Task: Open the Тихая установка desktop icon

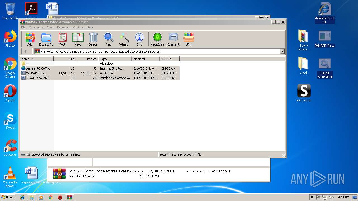Action: tap(325, 68)
